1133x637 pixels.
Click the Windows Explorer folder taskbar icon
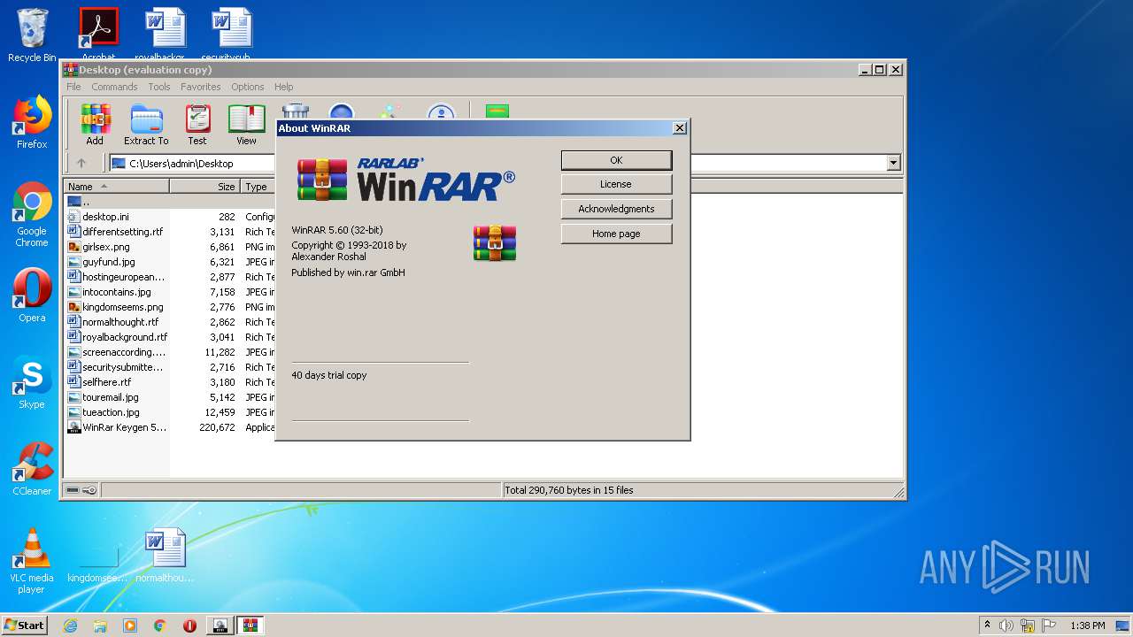click(100, 625)
